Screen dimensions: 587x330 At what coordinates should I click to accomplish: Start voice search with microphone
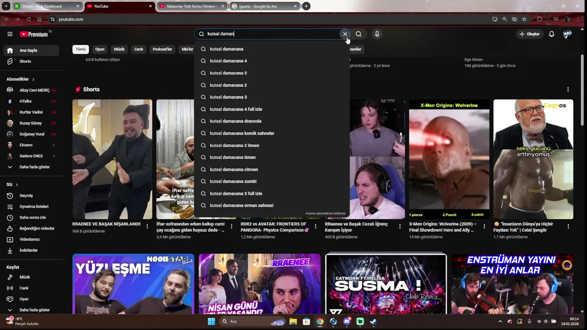point(377,34)
